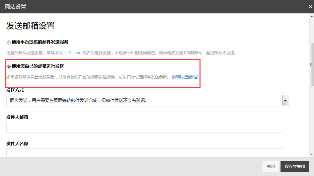Select 使用您自己的邮箱进行发送 radio option

point(8,67)
